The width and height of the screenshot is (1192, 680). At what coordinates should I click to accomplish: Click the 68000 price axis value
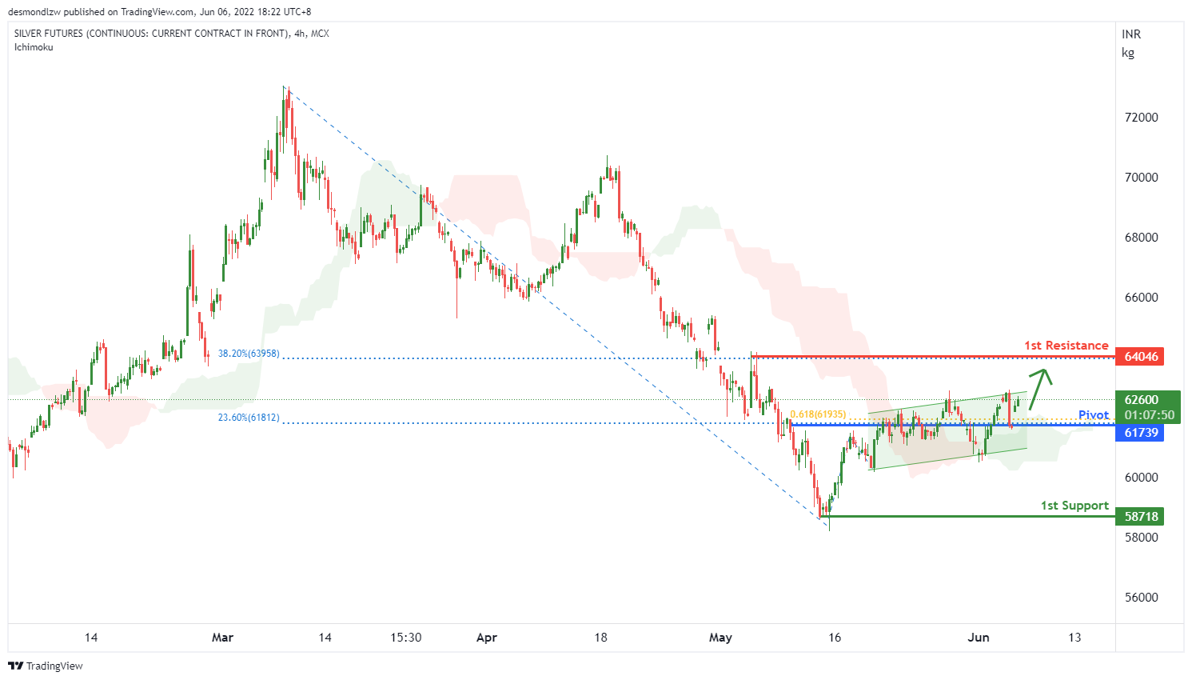tap(1141, 238)
